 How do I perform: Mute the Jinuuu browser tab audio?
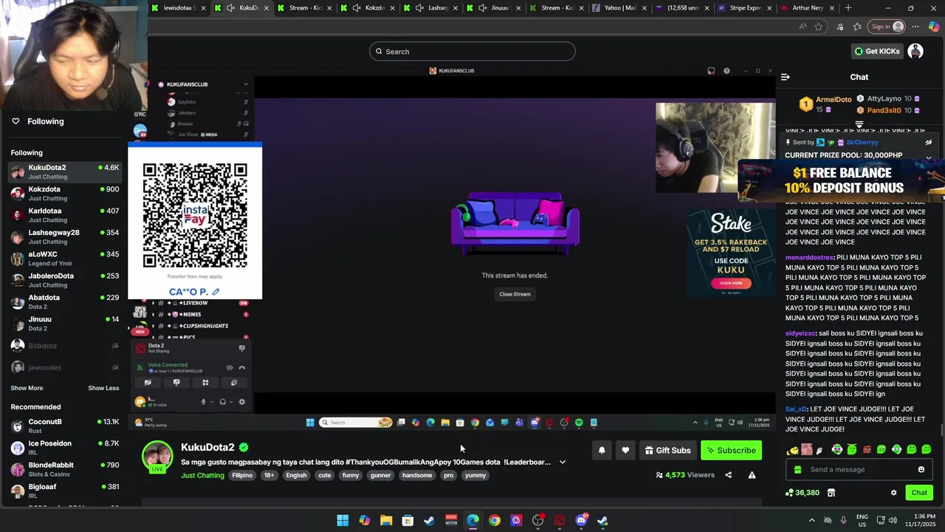482,8
